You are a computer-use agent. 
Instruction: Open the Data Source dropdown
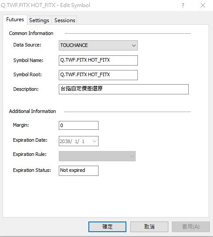(98, 45)
